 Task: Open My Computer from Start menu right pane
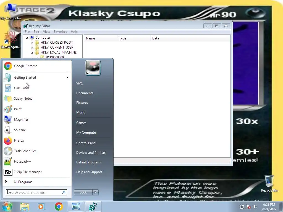tap(87, 132)
